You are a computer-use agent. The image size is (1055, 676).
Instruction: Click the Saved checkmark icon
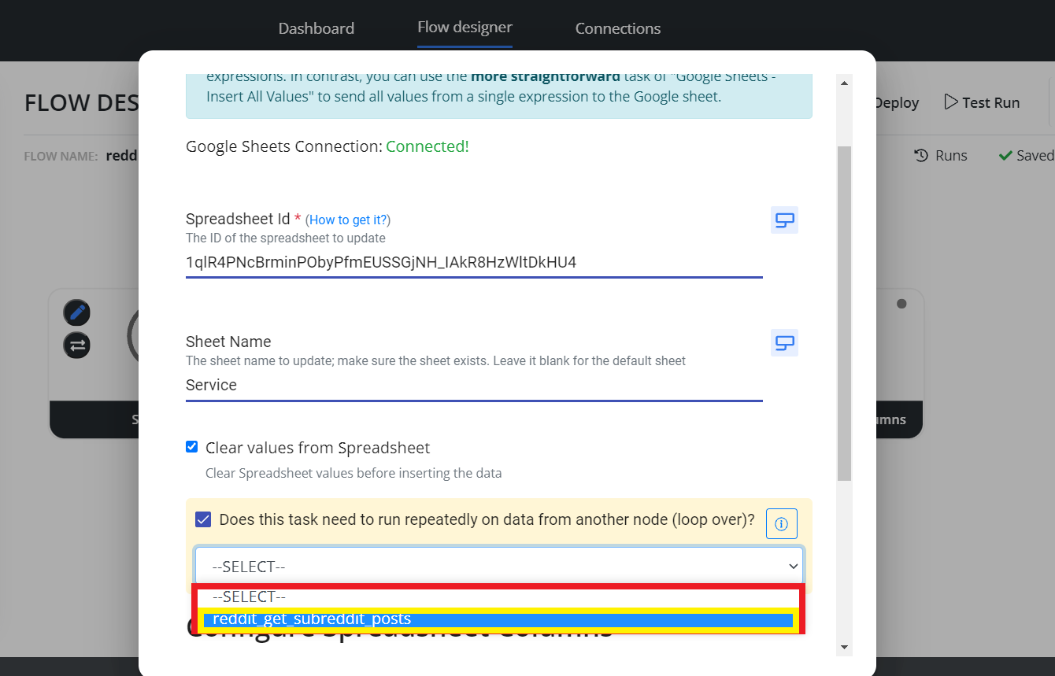tap(1005, 156)
